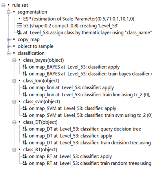158x169 pixels.
Task: Click the query decision tree process icon
Action: click(25, 129)
